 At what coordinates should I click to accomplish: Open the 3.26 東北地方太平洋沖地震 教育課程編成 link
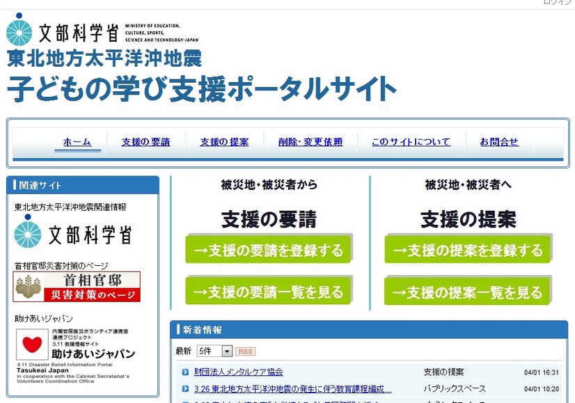(292, 388)
